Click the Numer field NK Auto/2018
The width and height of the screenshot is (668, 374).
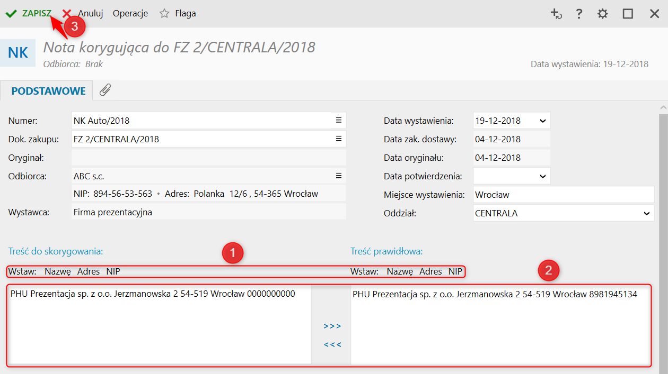click(209, 121)
